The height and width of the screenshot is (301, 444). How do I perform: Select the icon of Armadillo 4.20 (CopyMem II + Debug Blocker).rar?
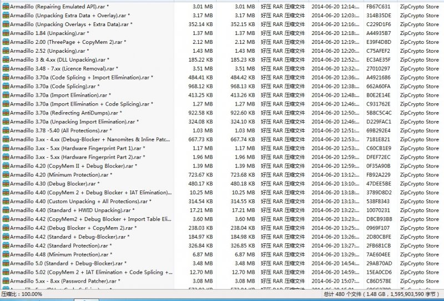6,166
